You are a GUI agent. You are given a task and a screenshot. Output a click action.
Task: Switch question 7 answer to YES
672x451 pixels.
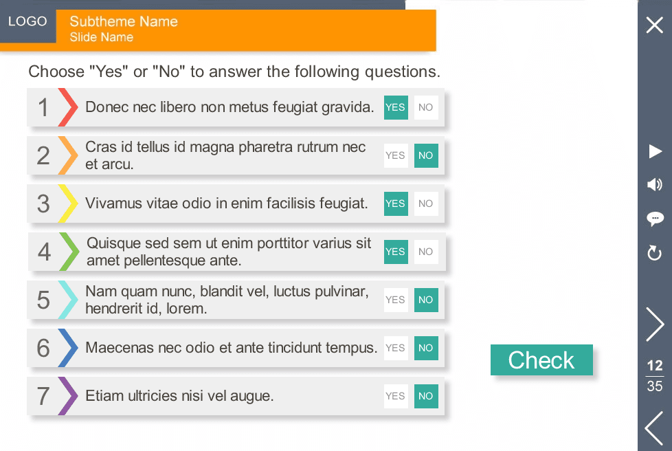click(x=396, y=396)
